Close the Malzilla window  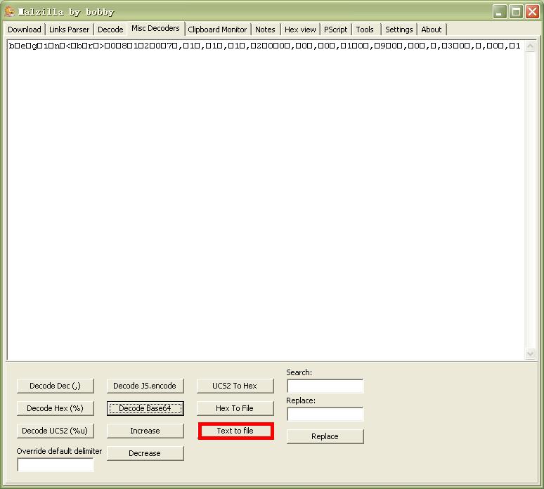(x=532, y=12)
